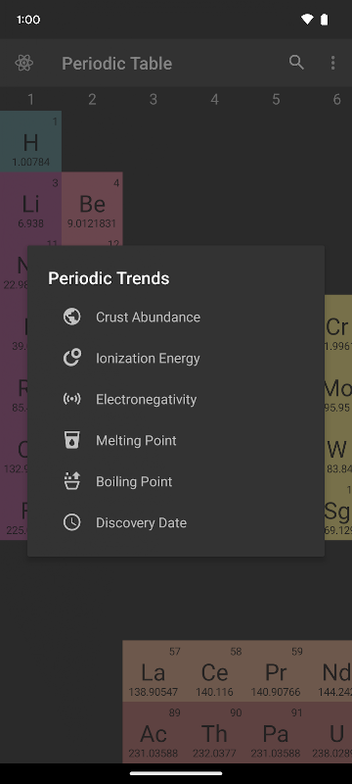Open the three-dot overflow menu
Screen dimensions: 352x784
click(x=332, y=63)
